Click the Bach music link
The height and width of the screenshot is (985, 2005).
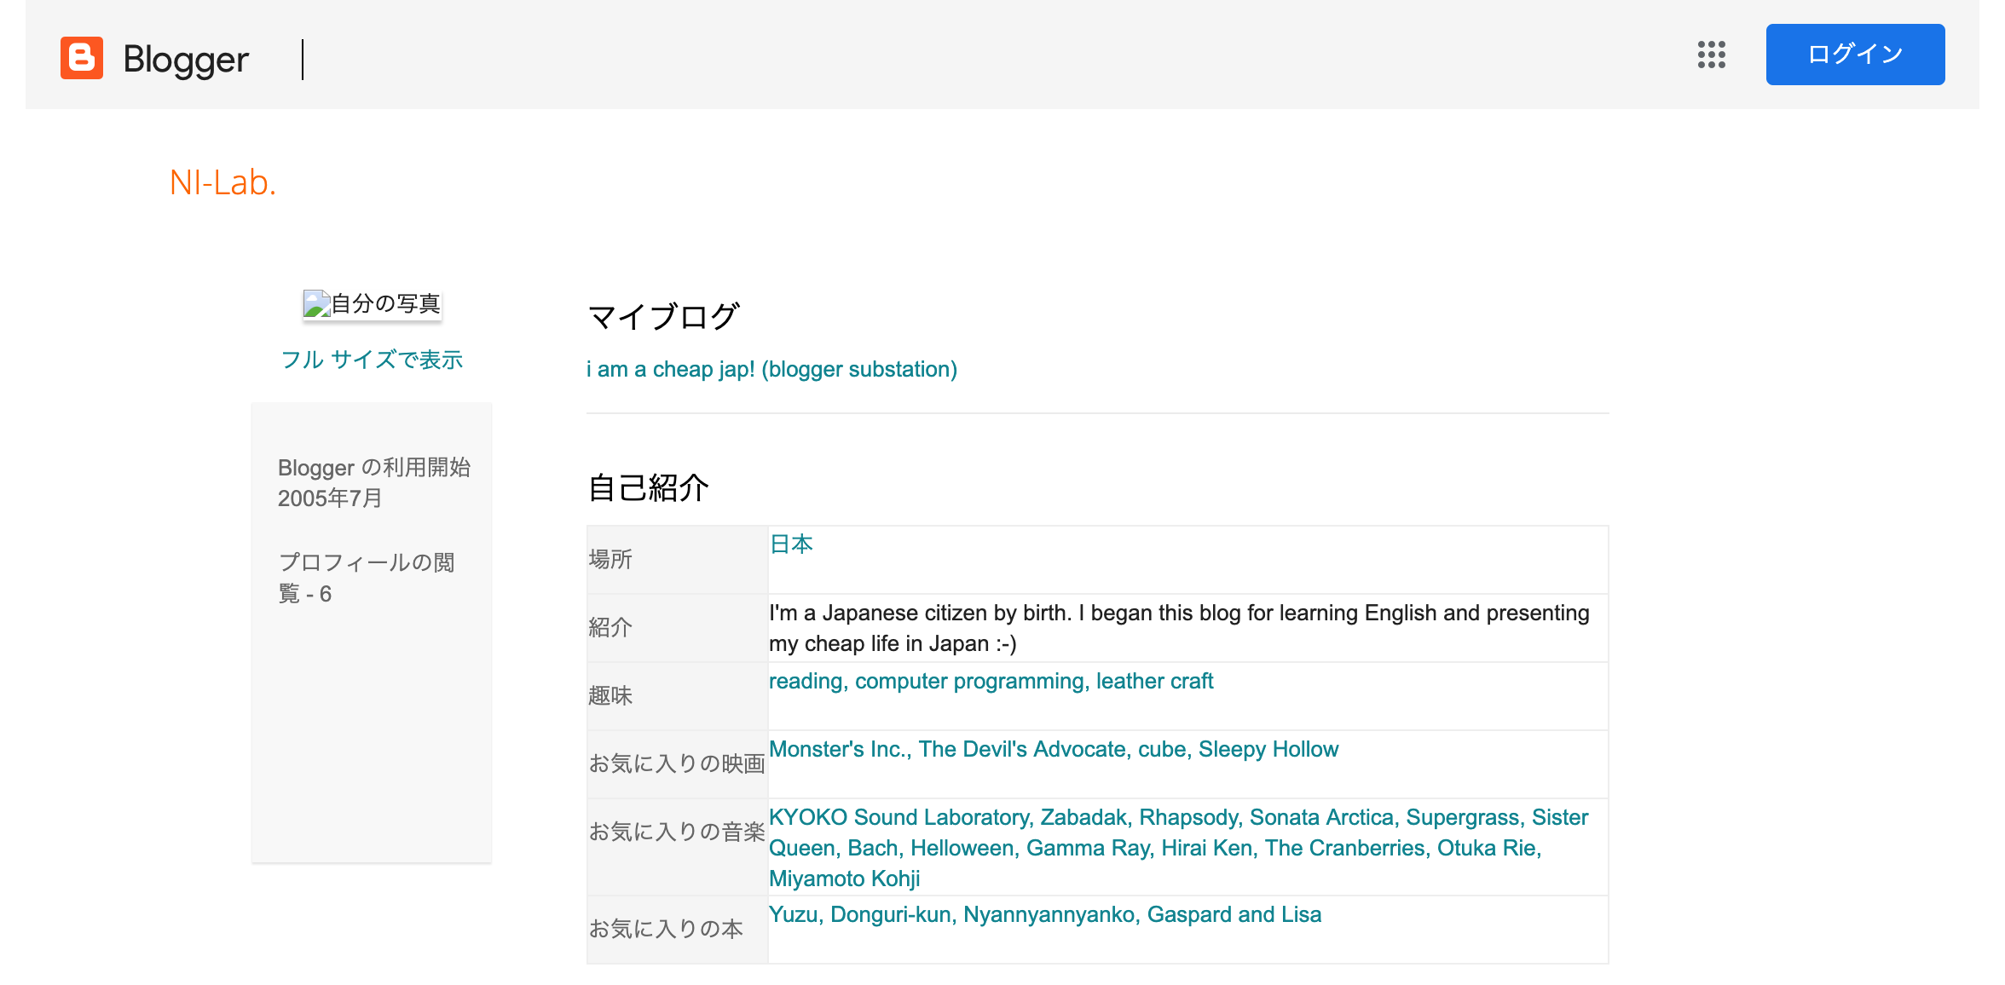(x=873, y=848)
